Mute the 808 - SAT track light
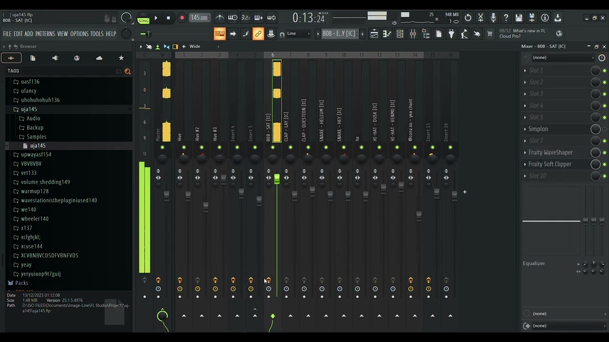609x342 pixels. tap(273, 147)
